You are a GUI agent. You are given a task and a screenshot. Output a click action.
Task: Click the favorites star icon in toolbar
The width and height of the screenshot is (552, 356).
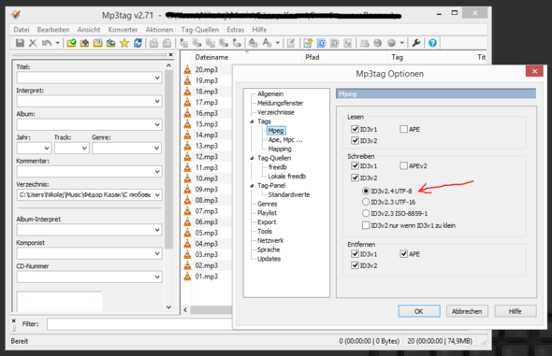(x=124, y=43)
